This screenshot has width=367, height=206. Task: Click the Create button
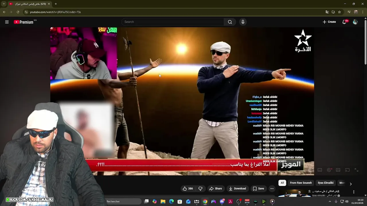pyautogui.click(x=329, y=22)
